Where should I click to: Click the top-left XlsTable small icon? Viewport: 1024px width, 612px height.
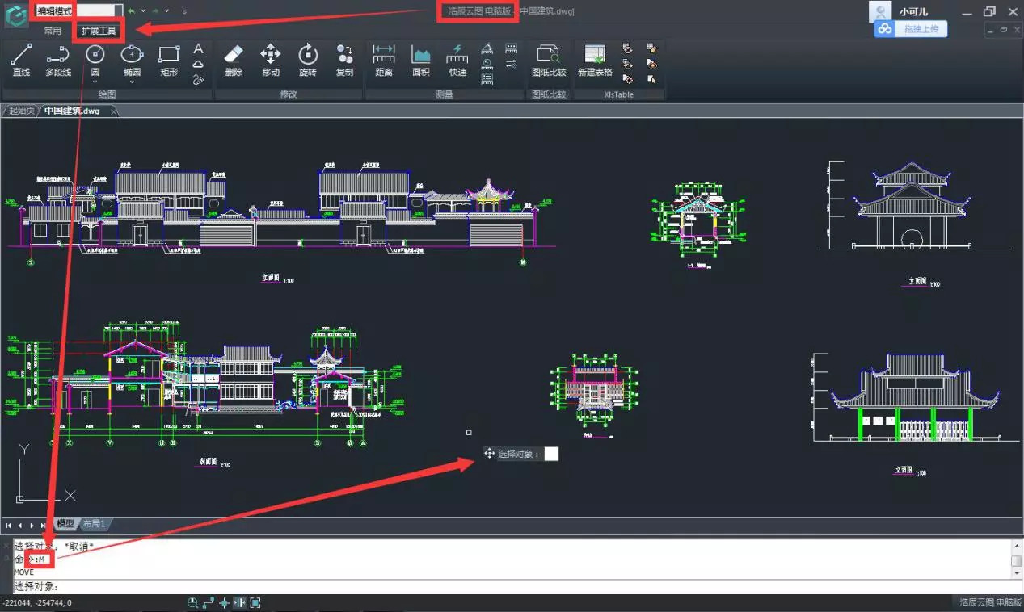coord(627,48)
